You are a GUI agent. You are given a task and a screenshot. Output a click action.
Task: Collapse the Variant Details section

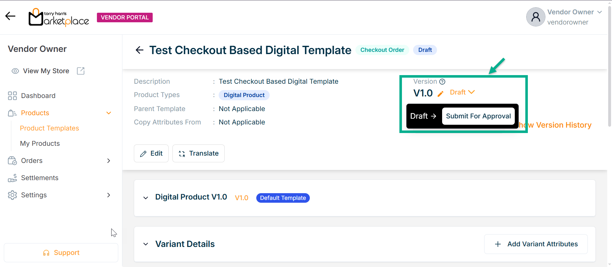coord(146,244)
